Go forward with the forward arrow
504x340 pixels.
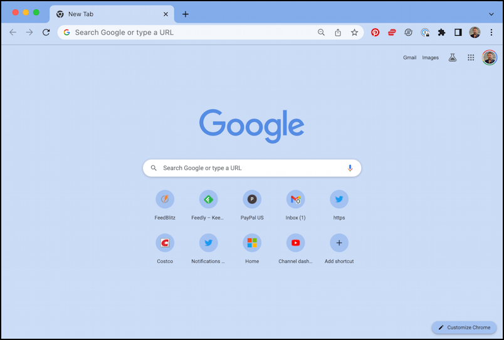point(29,32)
